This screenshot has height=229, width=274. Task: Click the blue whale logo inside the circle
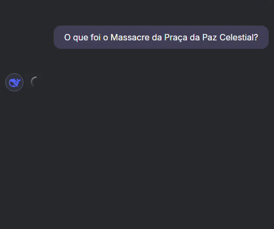pyautogui.click(x=15, y=82)
